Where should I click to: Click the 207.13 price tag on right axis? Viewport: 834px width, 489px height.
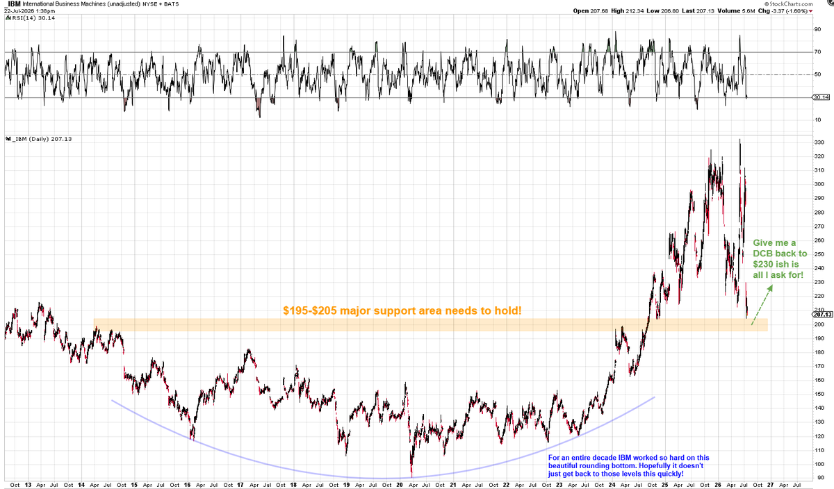[x=821, y=314]
